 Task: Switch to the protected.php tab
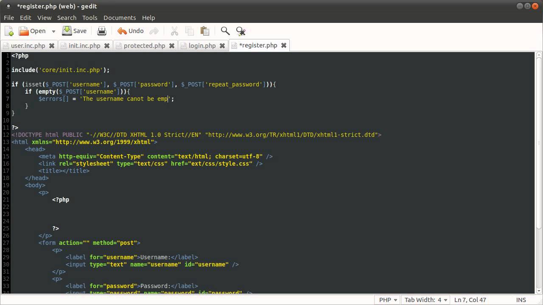(145, 46)
